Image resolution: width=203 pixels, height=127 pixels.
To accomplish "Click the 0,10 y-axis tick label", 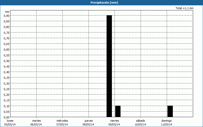I will pyautogui.click(x=6, y=106).
